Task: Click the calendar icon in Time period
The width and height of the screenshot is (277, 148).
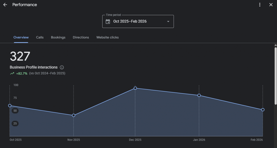Action: click(x=108, y=21)
